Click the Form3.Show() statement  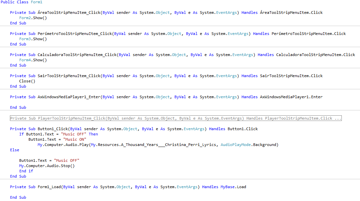click(33, 39)
